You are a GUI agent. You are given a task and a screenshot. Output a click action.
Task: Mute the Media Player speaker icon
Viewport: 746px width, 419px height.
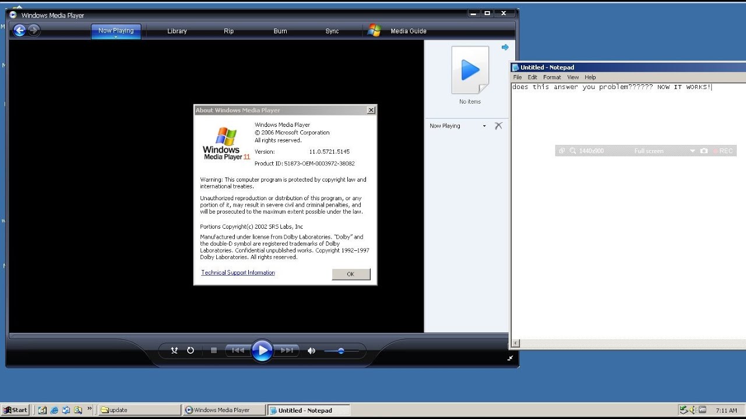point(311,351)
